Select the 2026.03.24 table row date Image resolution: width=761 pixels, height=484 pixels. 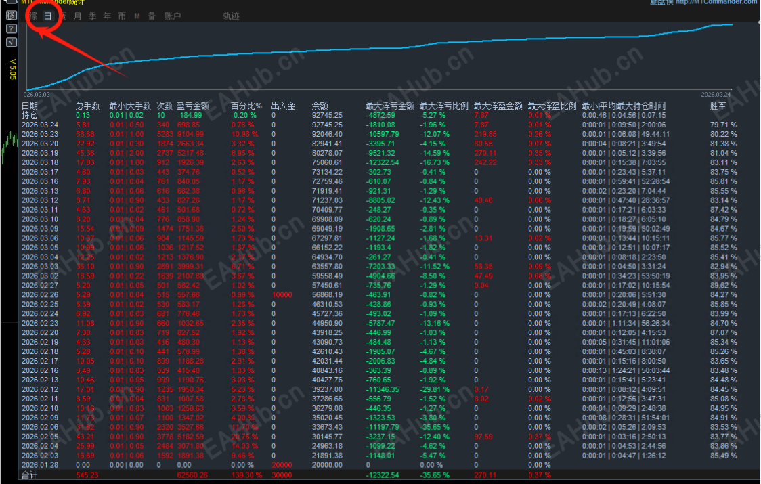[x=40, y=125]
